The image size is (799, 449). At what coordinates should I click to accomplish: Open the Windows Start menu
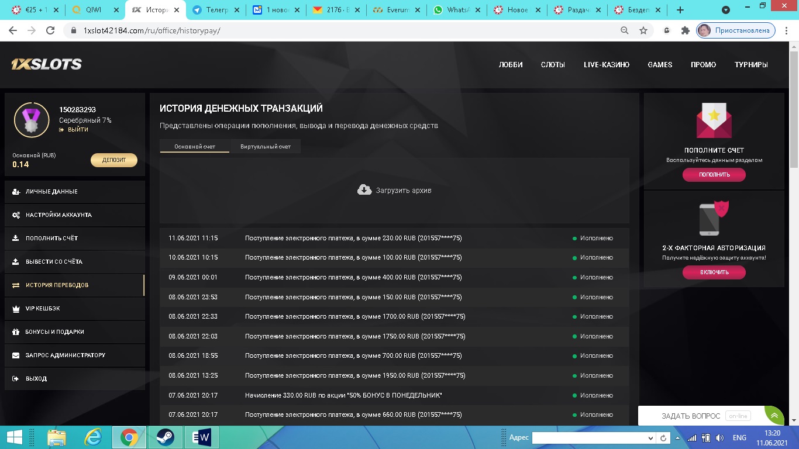coord(15,437)
